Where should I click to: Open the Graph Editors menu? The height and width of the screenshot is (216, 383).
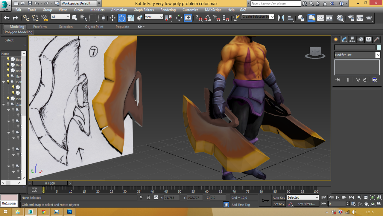[144, 10]
